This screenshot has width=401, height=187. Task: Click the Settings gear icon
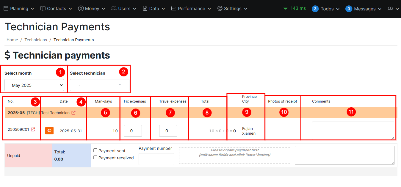[x=220, y=9]
